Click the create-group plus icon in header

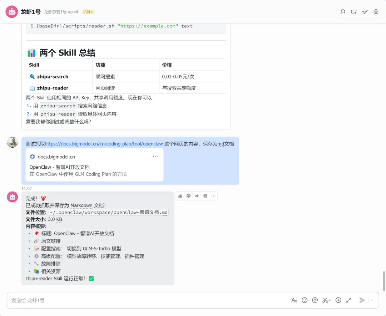click(354, 12)
